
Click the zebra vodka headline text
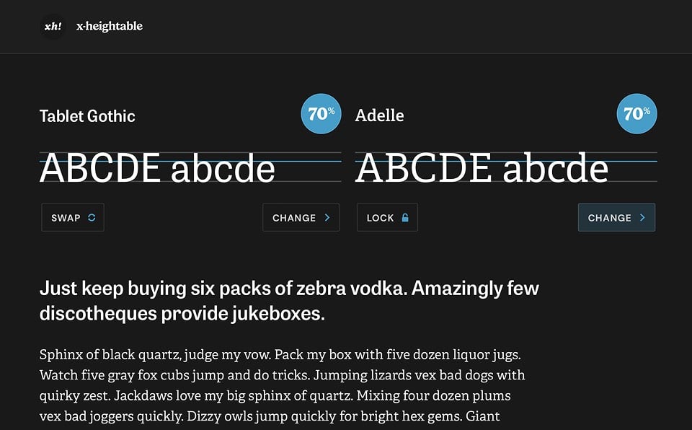pos(289,301)
